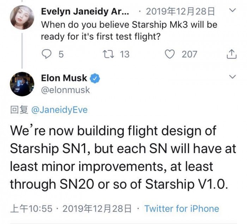Like Evelyn's tweet with the heart icon
This screenshot has height=224, width=247.
coord(171,54)
